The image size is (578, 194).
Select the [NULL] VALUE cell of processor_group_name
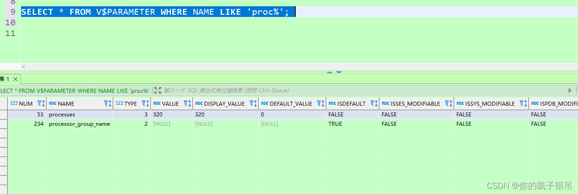coord(171,124)
